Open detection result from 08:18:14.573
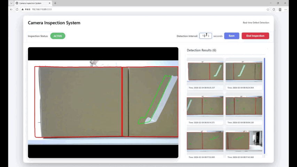The height and width of the screenshot is (167, 297). point(205,109)
